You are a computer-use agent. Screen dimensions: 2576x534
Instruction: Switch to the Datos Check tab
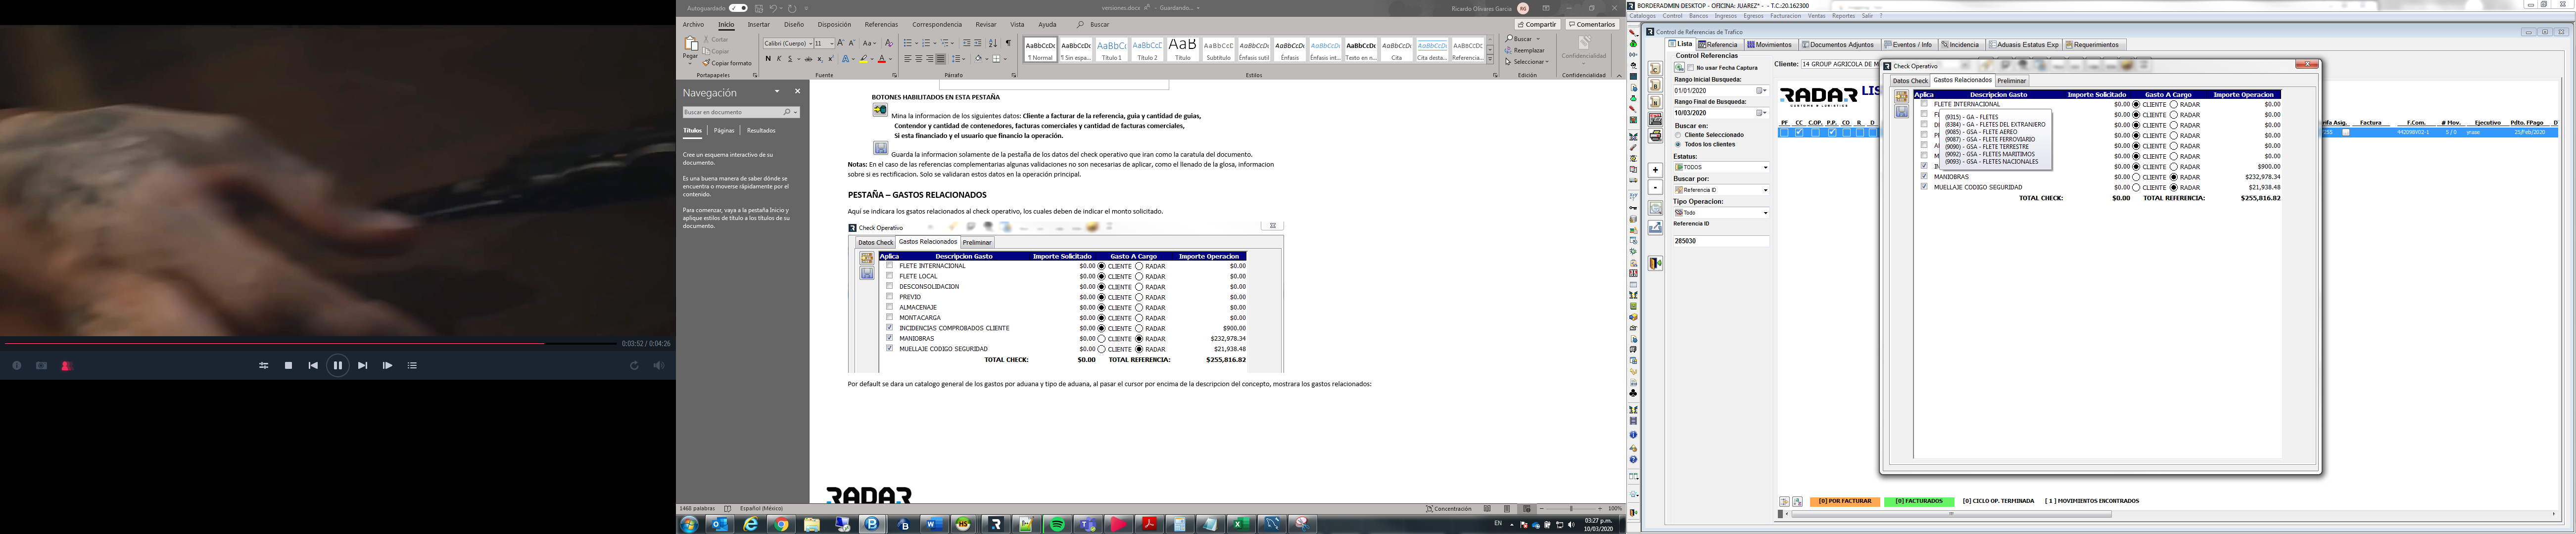coord(1910,81)
